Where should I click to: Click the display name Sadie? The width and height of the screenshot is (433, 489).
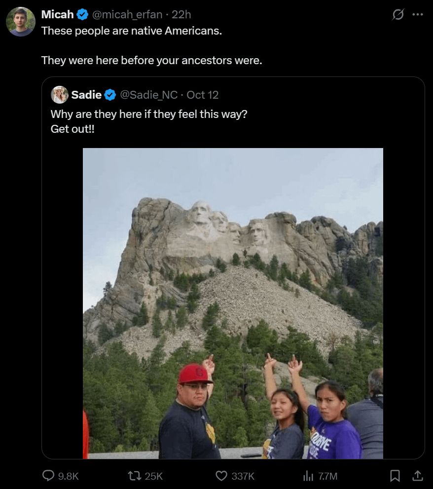86,95
